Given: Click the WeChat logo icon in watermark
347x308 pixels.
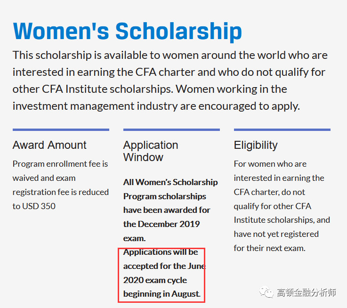Looking at the screenshot, I should pyautogui.click(x=266, y=292).
